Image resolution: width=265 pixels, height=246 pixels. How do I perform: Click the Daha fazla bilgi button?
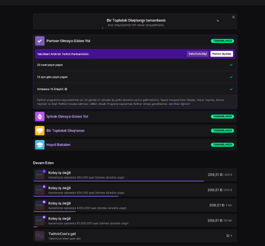(198, 54)
